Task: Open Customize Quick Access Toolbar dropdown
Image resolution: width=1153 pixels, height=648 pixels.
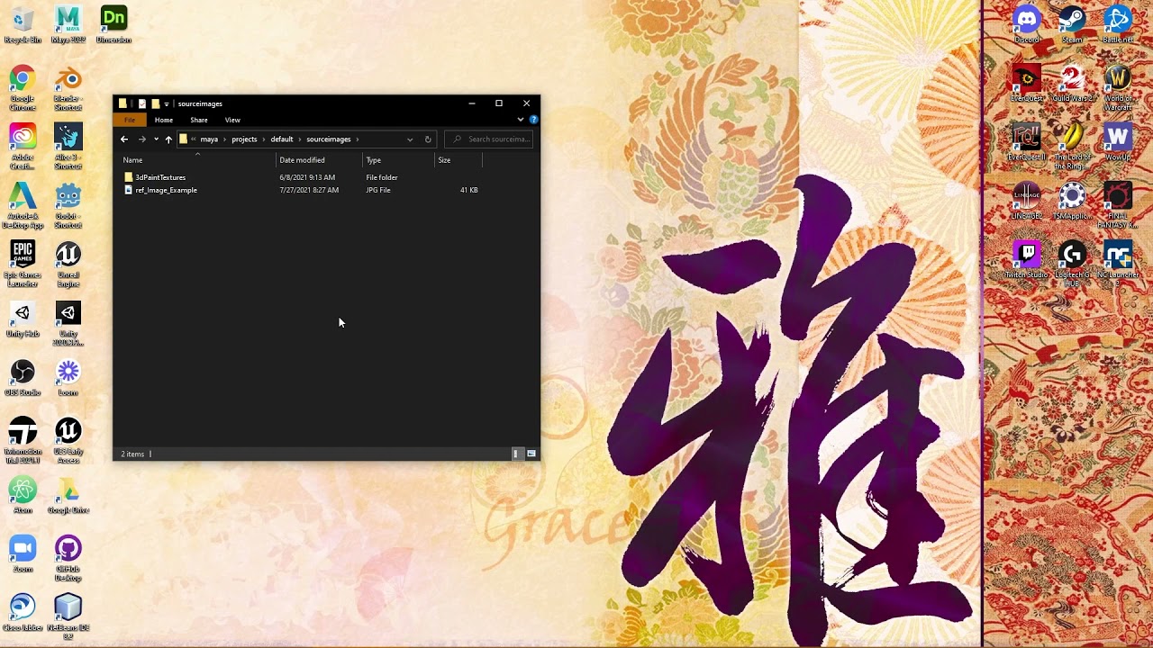Action: [167, 103]
